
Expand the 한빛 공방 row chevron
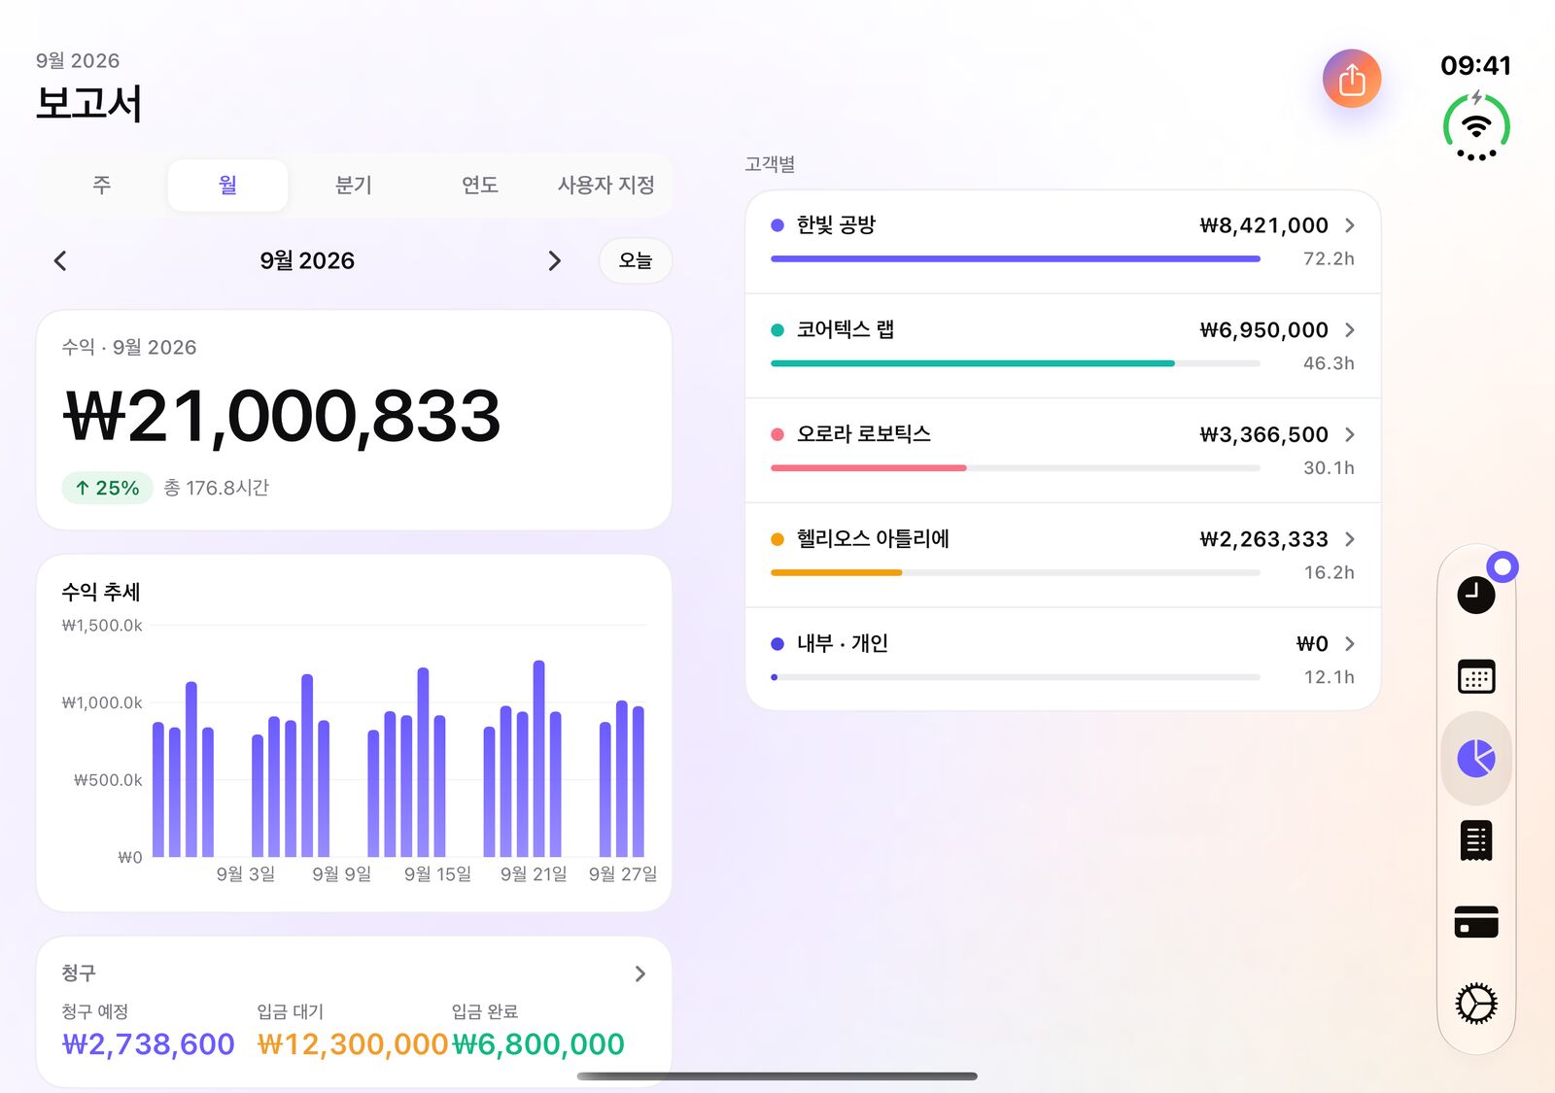[1350, 225]
